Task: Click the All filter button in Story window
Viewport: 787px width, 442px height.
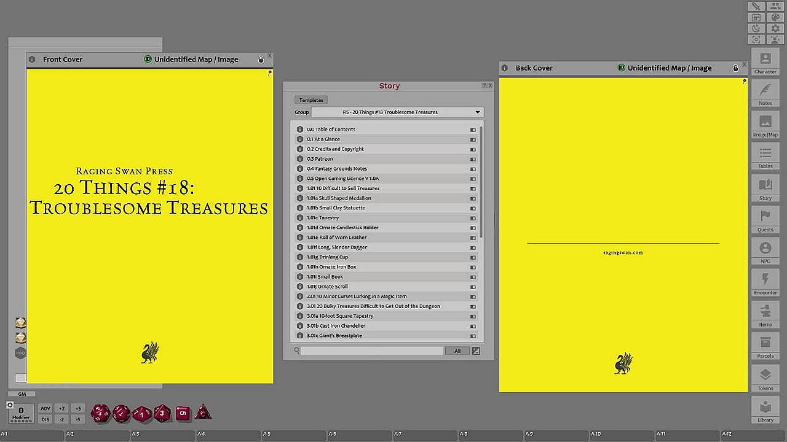Action: (457, 351)
